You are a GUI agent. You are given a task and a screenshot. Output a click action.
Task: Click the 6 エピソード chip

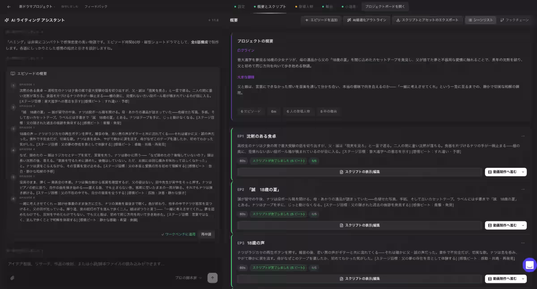point(251,111)
